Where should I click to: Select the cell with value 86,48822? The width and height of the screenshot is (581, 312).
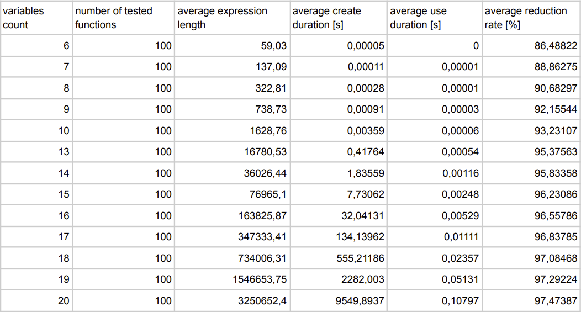531,46
